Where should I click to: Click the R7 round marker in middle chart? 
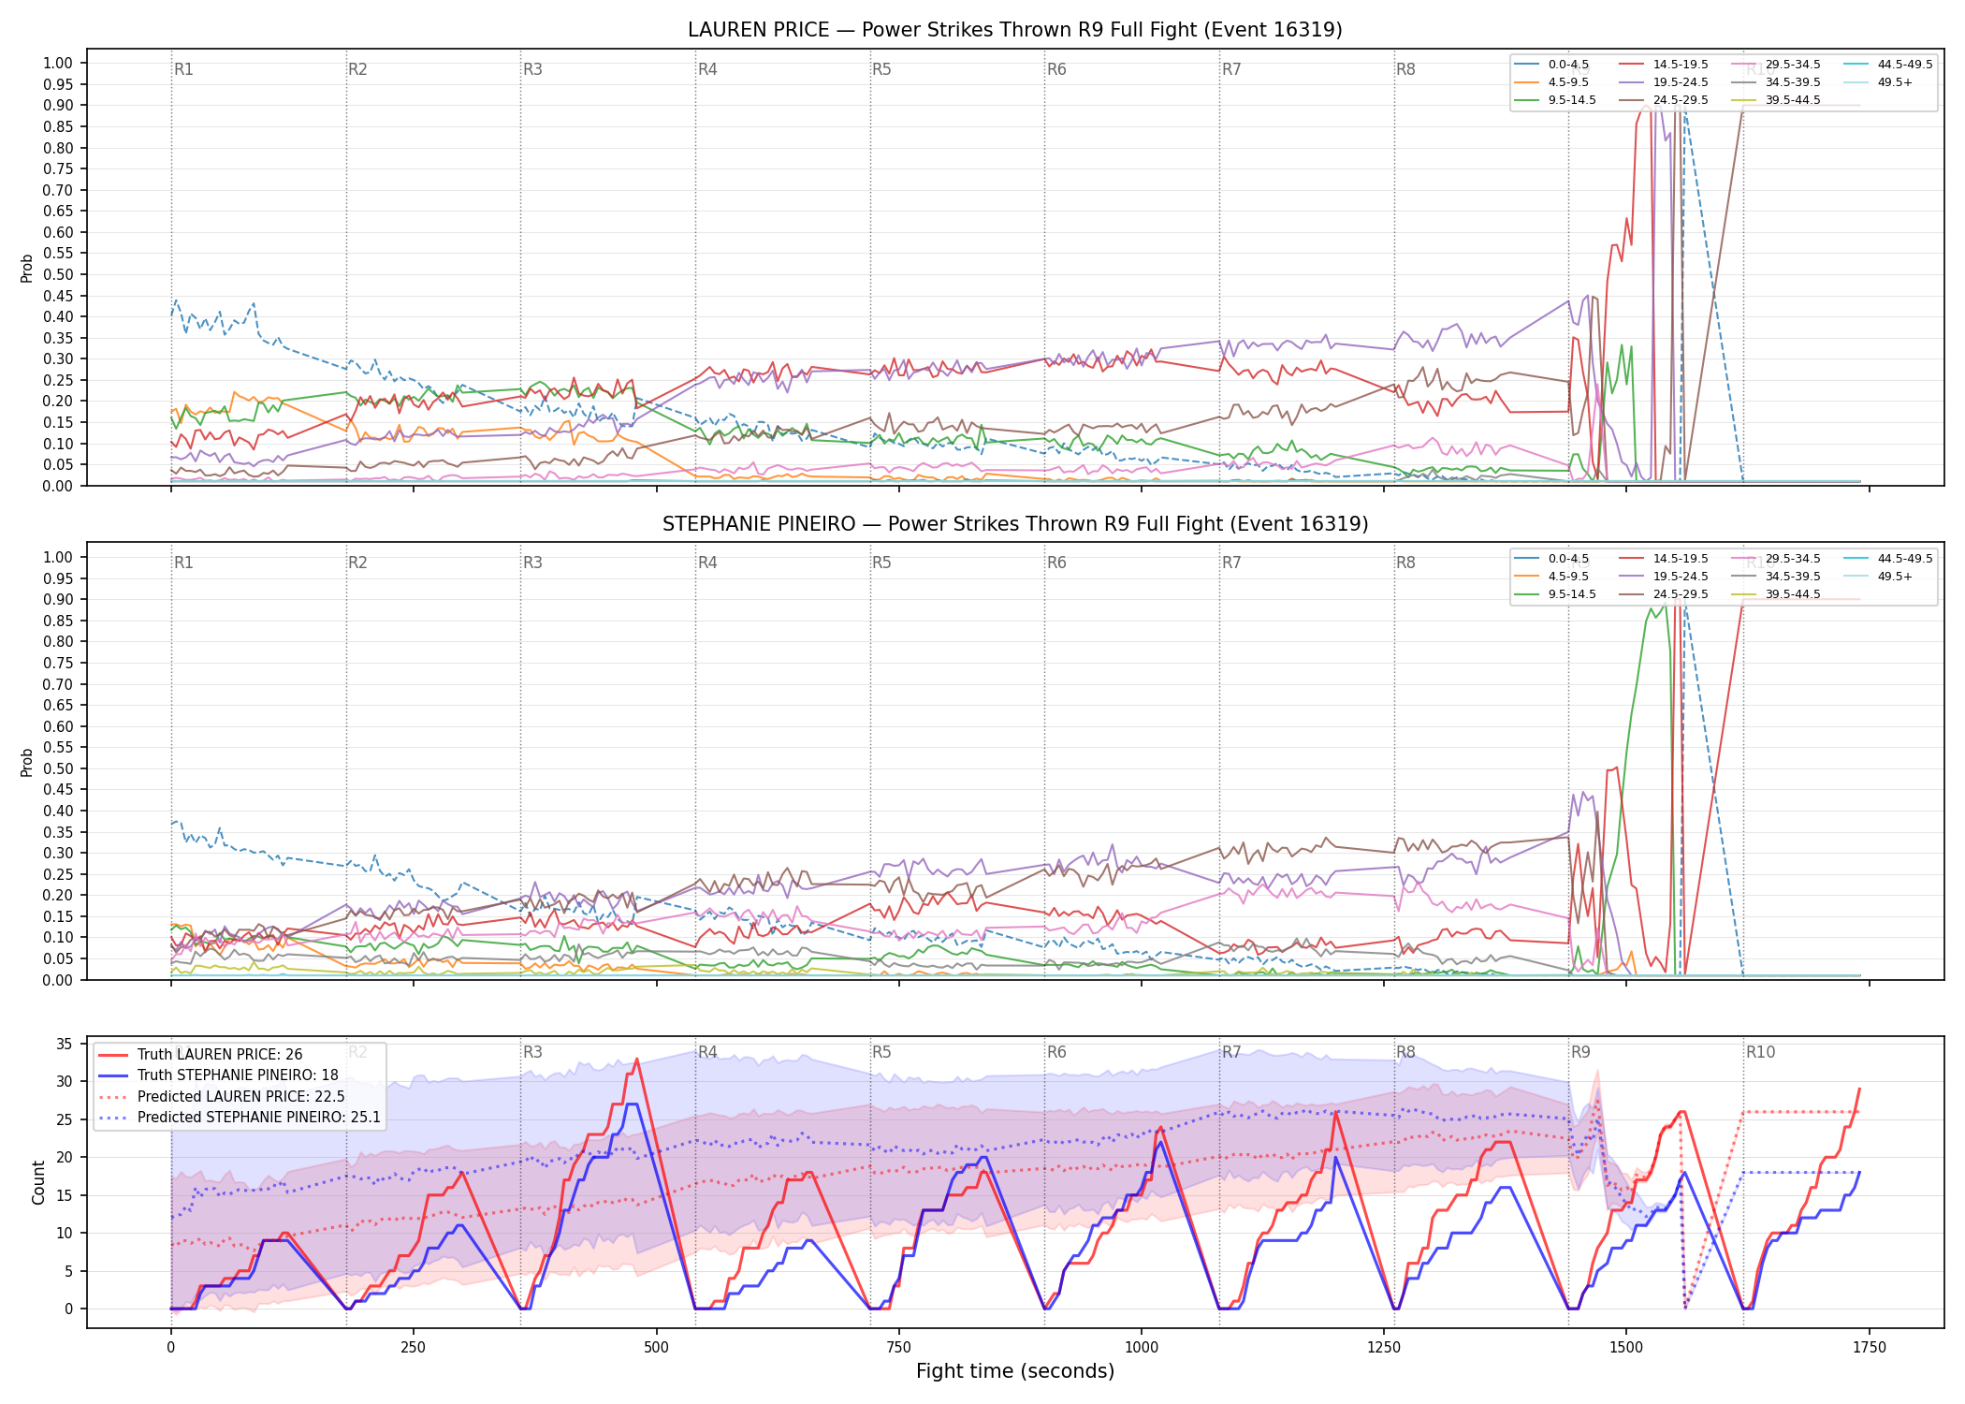(x=1231, y=563)
